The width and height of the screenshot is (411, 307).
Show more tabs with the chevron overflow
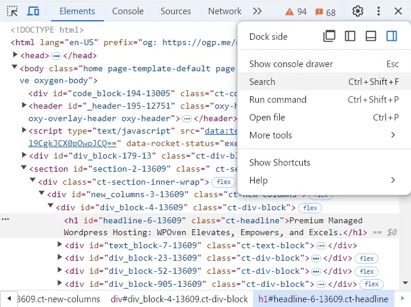coord(257,11)
